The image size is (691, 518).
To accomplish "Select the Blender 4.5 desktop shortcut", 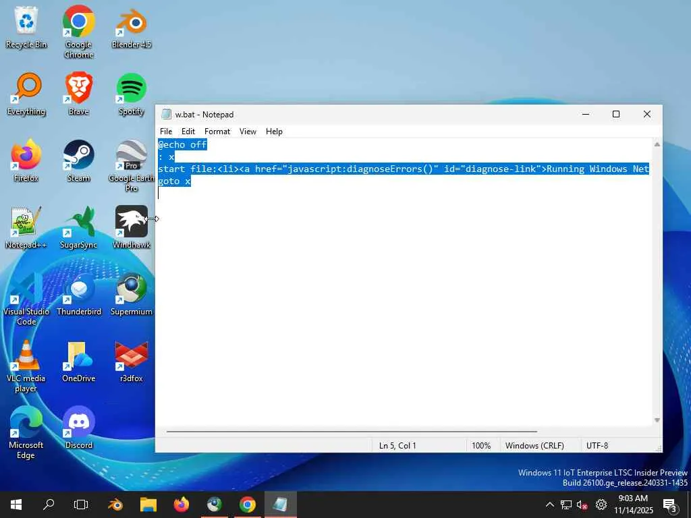I will point(132,27).
